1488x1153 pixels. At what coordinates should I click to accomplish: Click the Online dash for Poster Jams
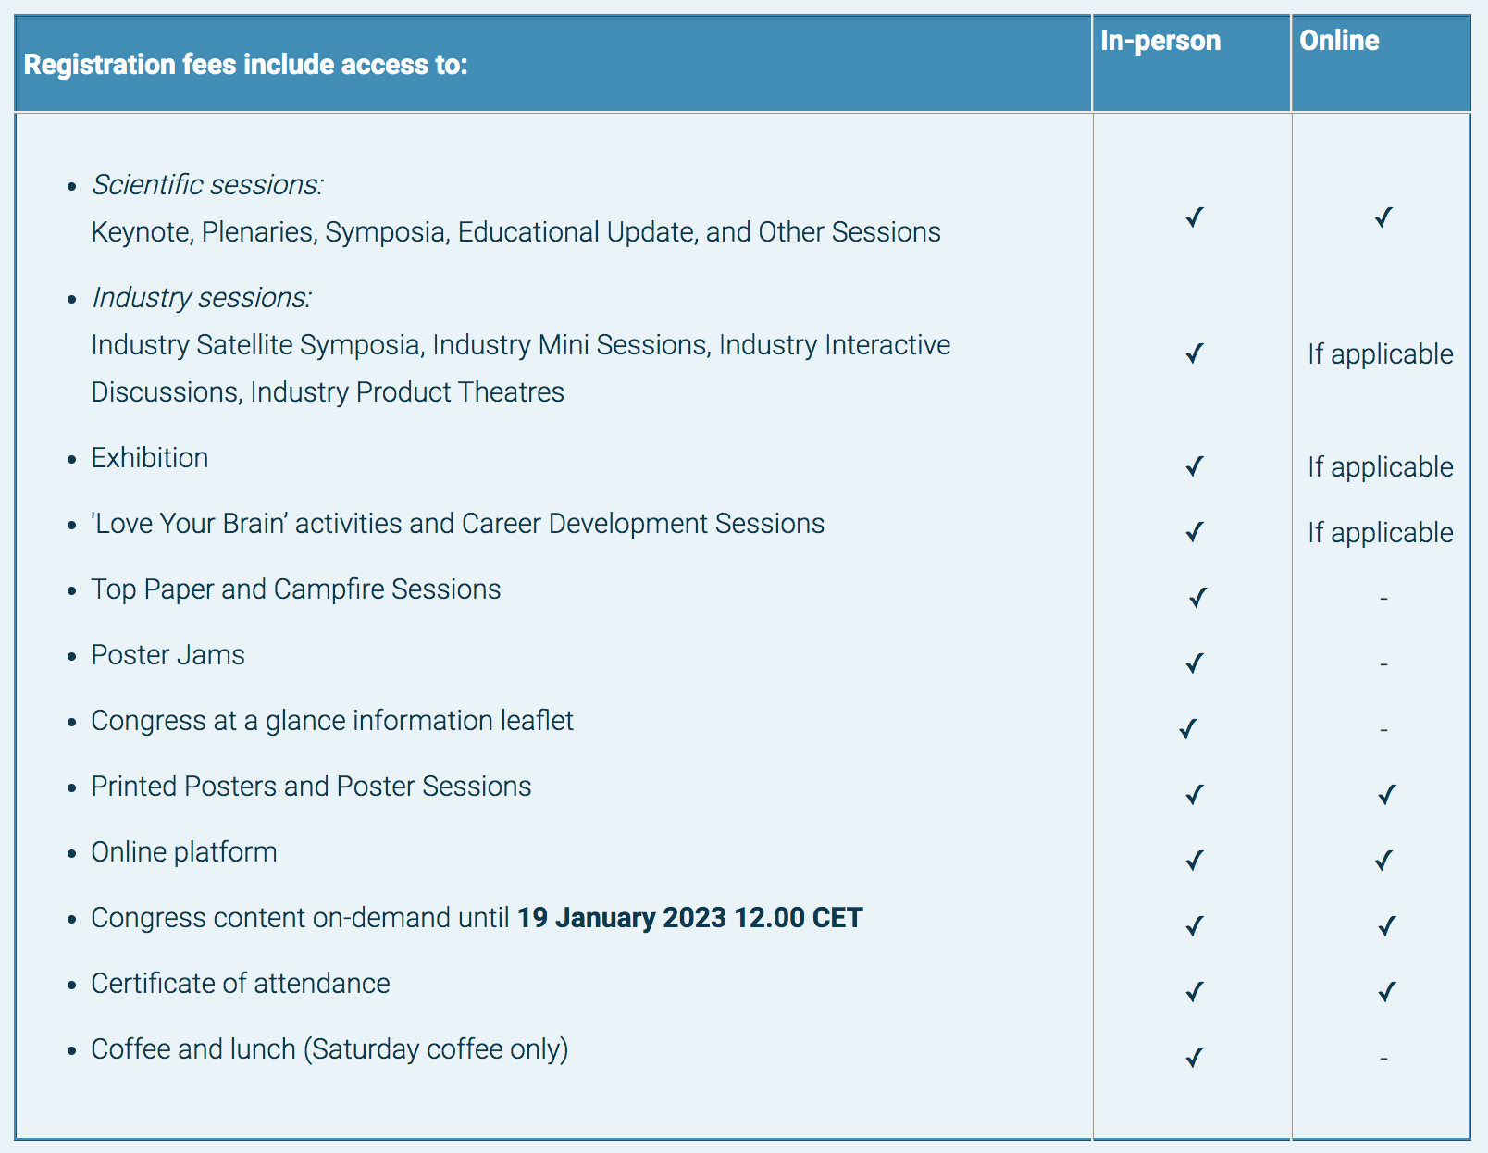pyautogui.click(x=1383, y=664)
